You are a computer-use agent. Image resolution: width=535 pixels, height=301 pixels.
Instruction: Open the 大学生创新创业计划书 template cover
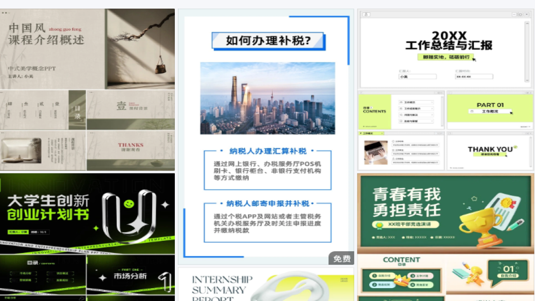click(x=87, y=213)
